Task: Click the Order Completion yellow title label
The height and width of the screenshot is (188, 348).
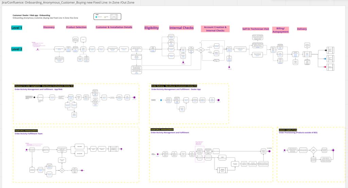Action: [x=288, y=130]
